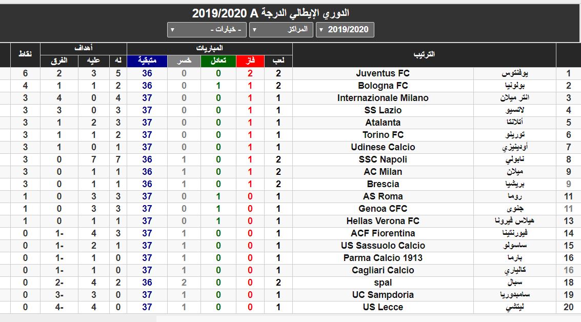Open the 2019/2020 season dropdown

pyautogui.click(x=345, y=30)
